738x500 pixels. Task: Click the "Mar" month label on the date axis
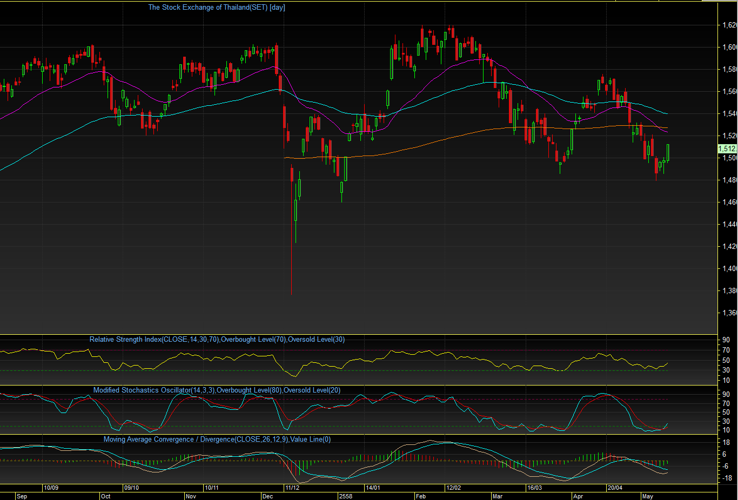click(x=497, y=496)
